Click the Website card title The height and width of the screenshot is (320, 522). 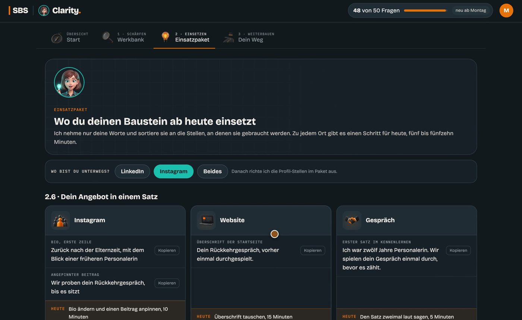click(232, 220)
